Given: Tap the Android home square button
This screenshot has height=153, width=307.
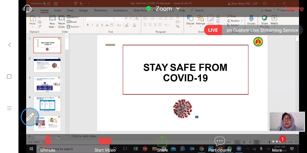Looking at the screenshot, I should pyautogui.click(x=9, y=76).
